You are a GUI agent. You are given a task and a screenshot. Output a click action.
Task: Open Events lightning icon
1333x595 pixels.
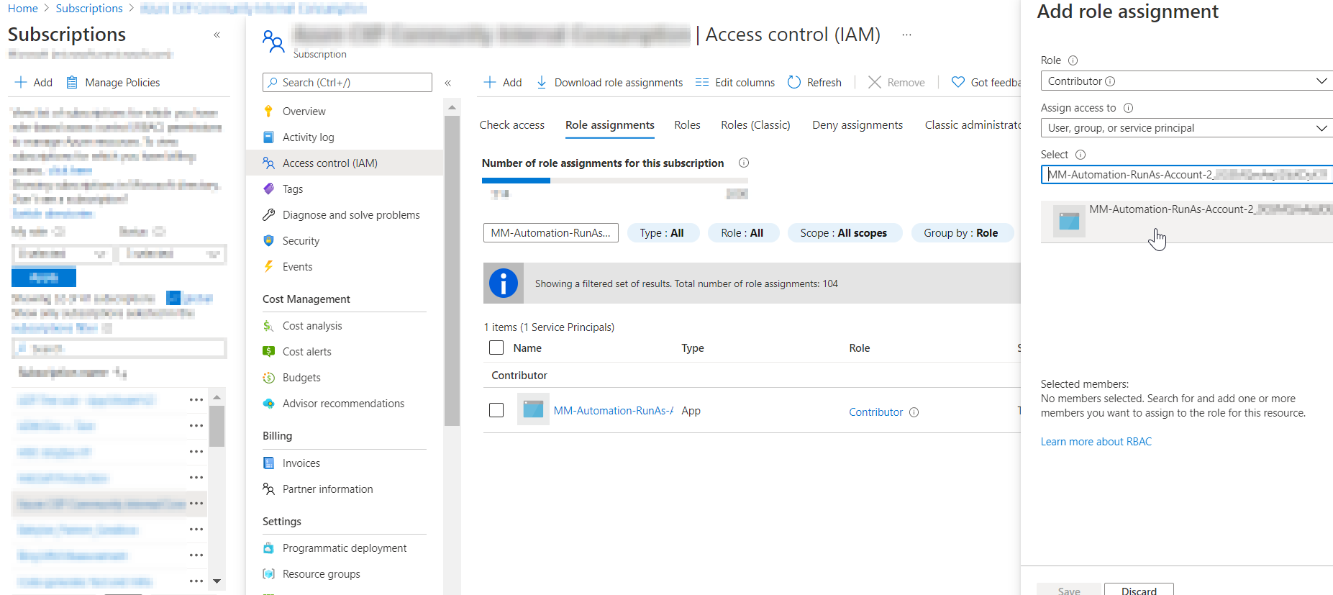tap(268, 267)
